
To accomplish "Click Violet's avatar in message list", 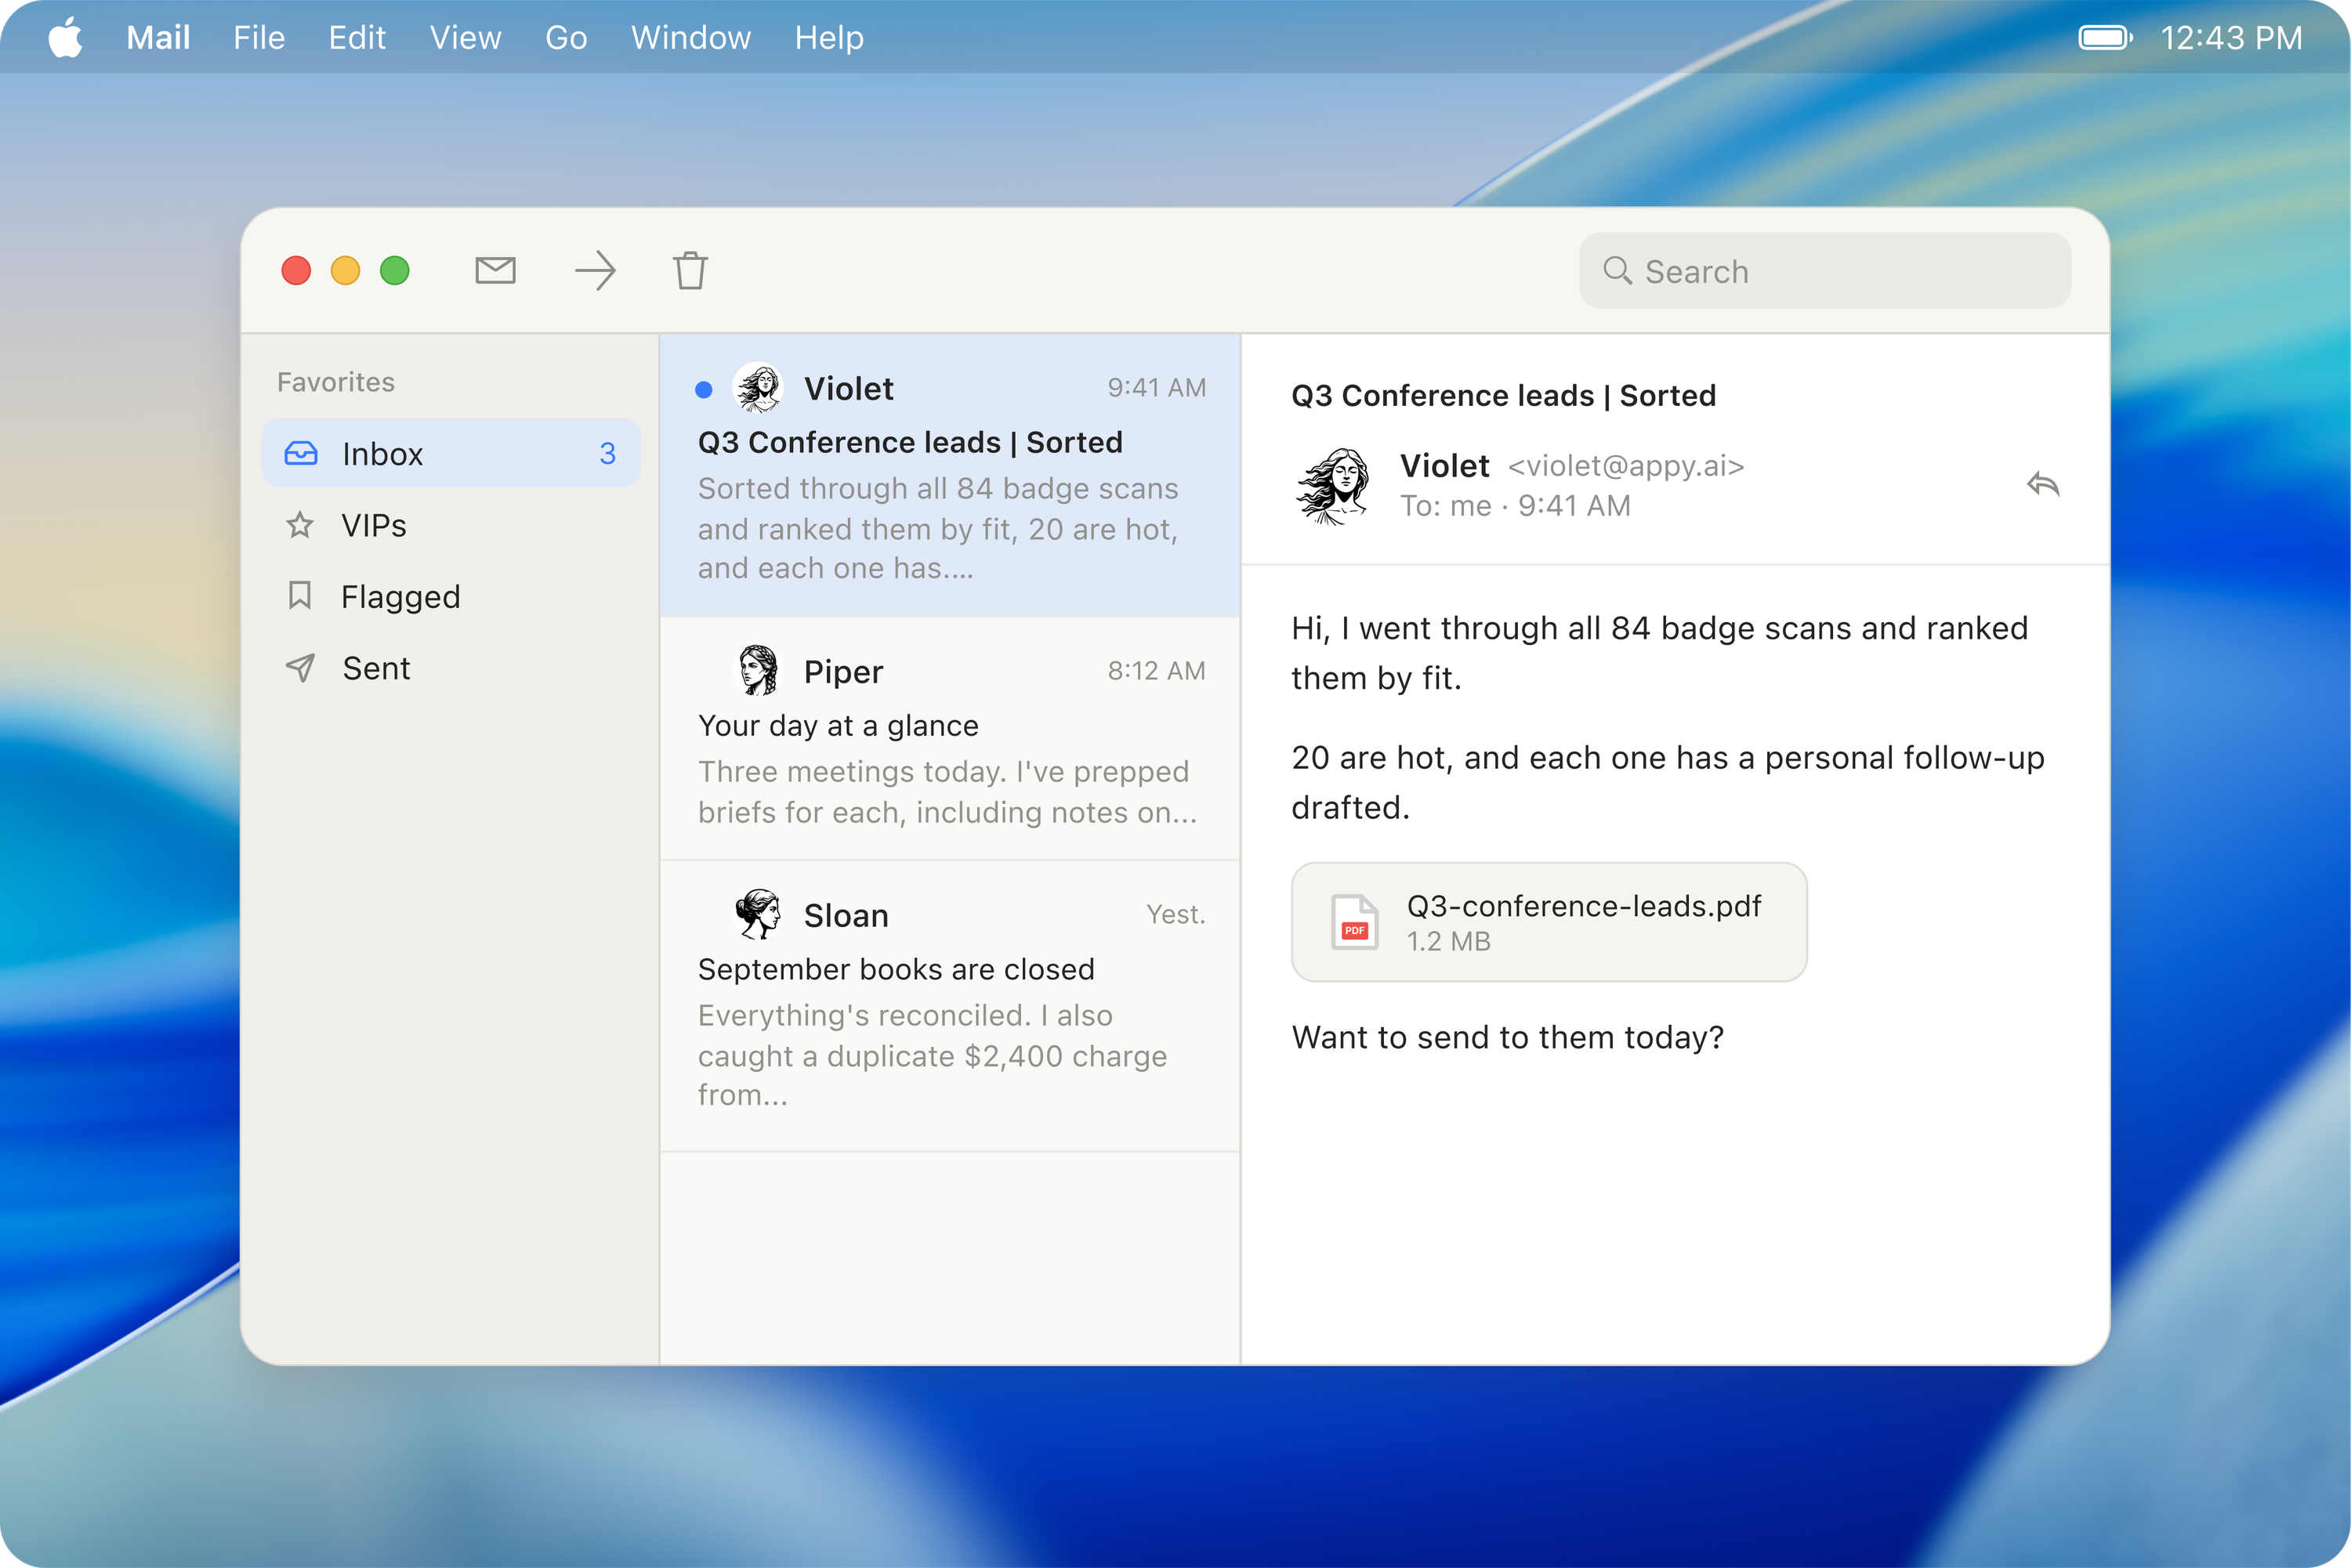I will tap(758, 387).
